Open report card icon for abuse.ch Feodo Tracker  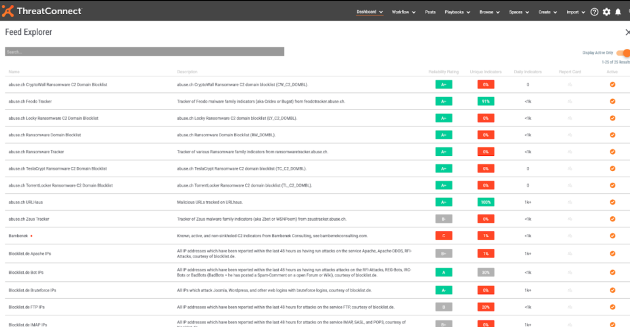[x=569, y=101]
